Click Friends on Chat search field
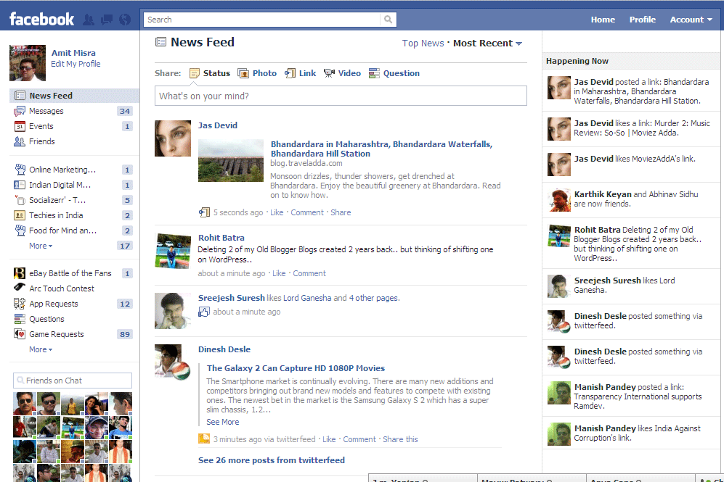 (x=73, y=381)
